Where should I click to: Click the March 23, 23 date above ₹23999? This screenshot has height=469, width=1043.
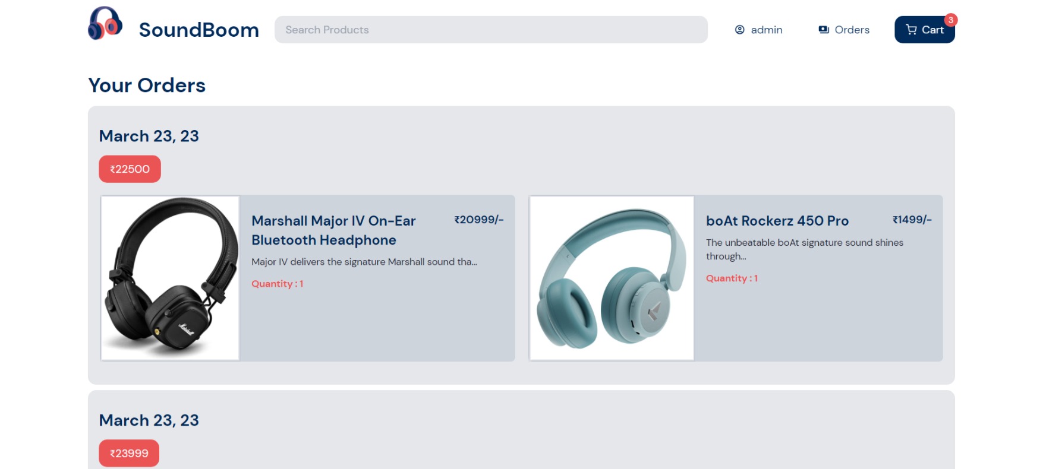click(x=149, y=420)
